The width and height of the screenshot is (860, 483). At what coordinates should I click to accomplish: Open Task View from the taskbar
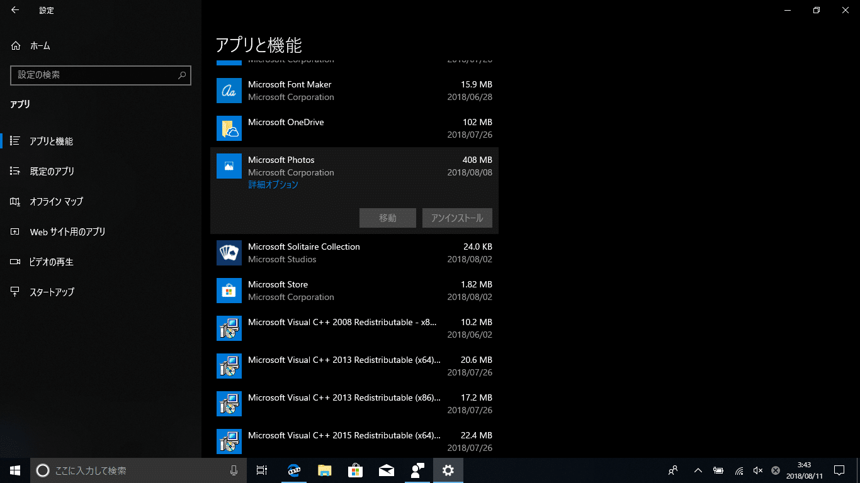point(262,470)
